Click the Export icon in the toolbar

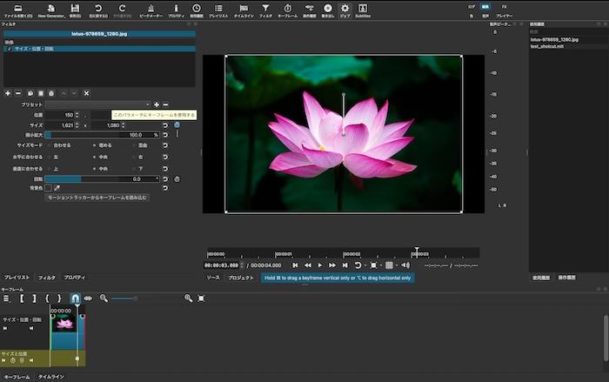[x=328, y=10]
